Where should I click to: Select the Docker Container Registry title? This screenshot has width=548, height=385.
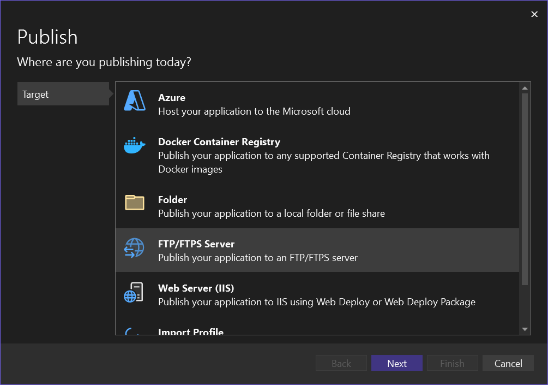[x=219, y=142]
